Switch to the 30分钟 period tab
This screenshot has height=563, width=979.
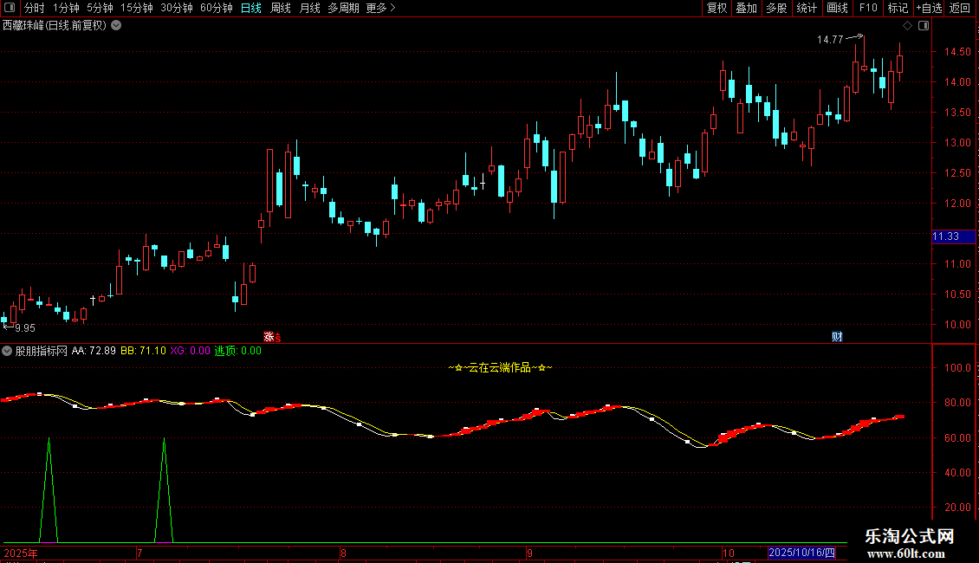pyautogui.click(x=177, y=8)
